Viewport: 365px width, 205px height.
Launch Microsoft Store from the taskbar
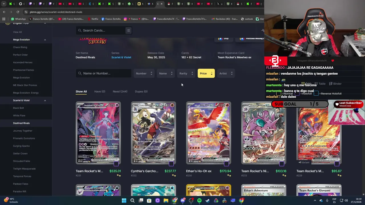click(x=149, y=200)
